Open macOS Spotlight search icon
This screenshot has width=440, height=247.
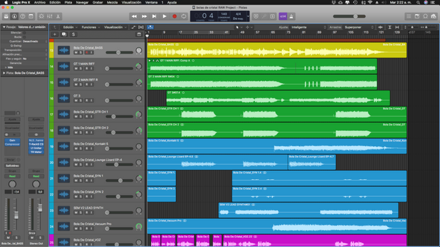tap(418, 2)
